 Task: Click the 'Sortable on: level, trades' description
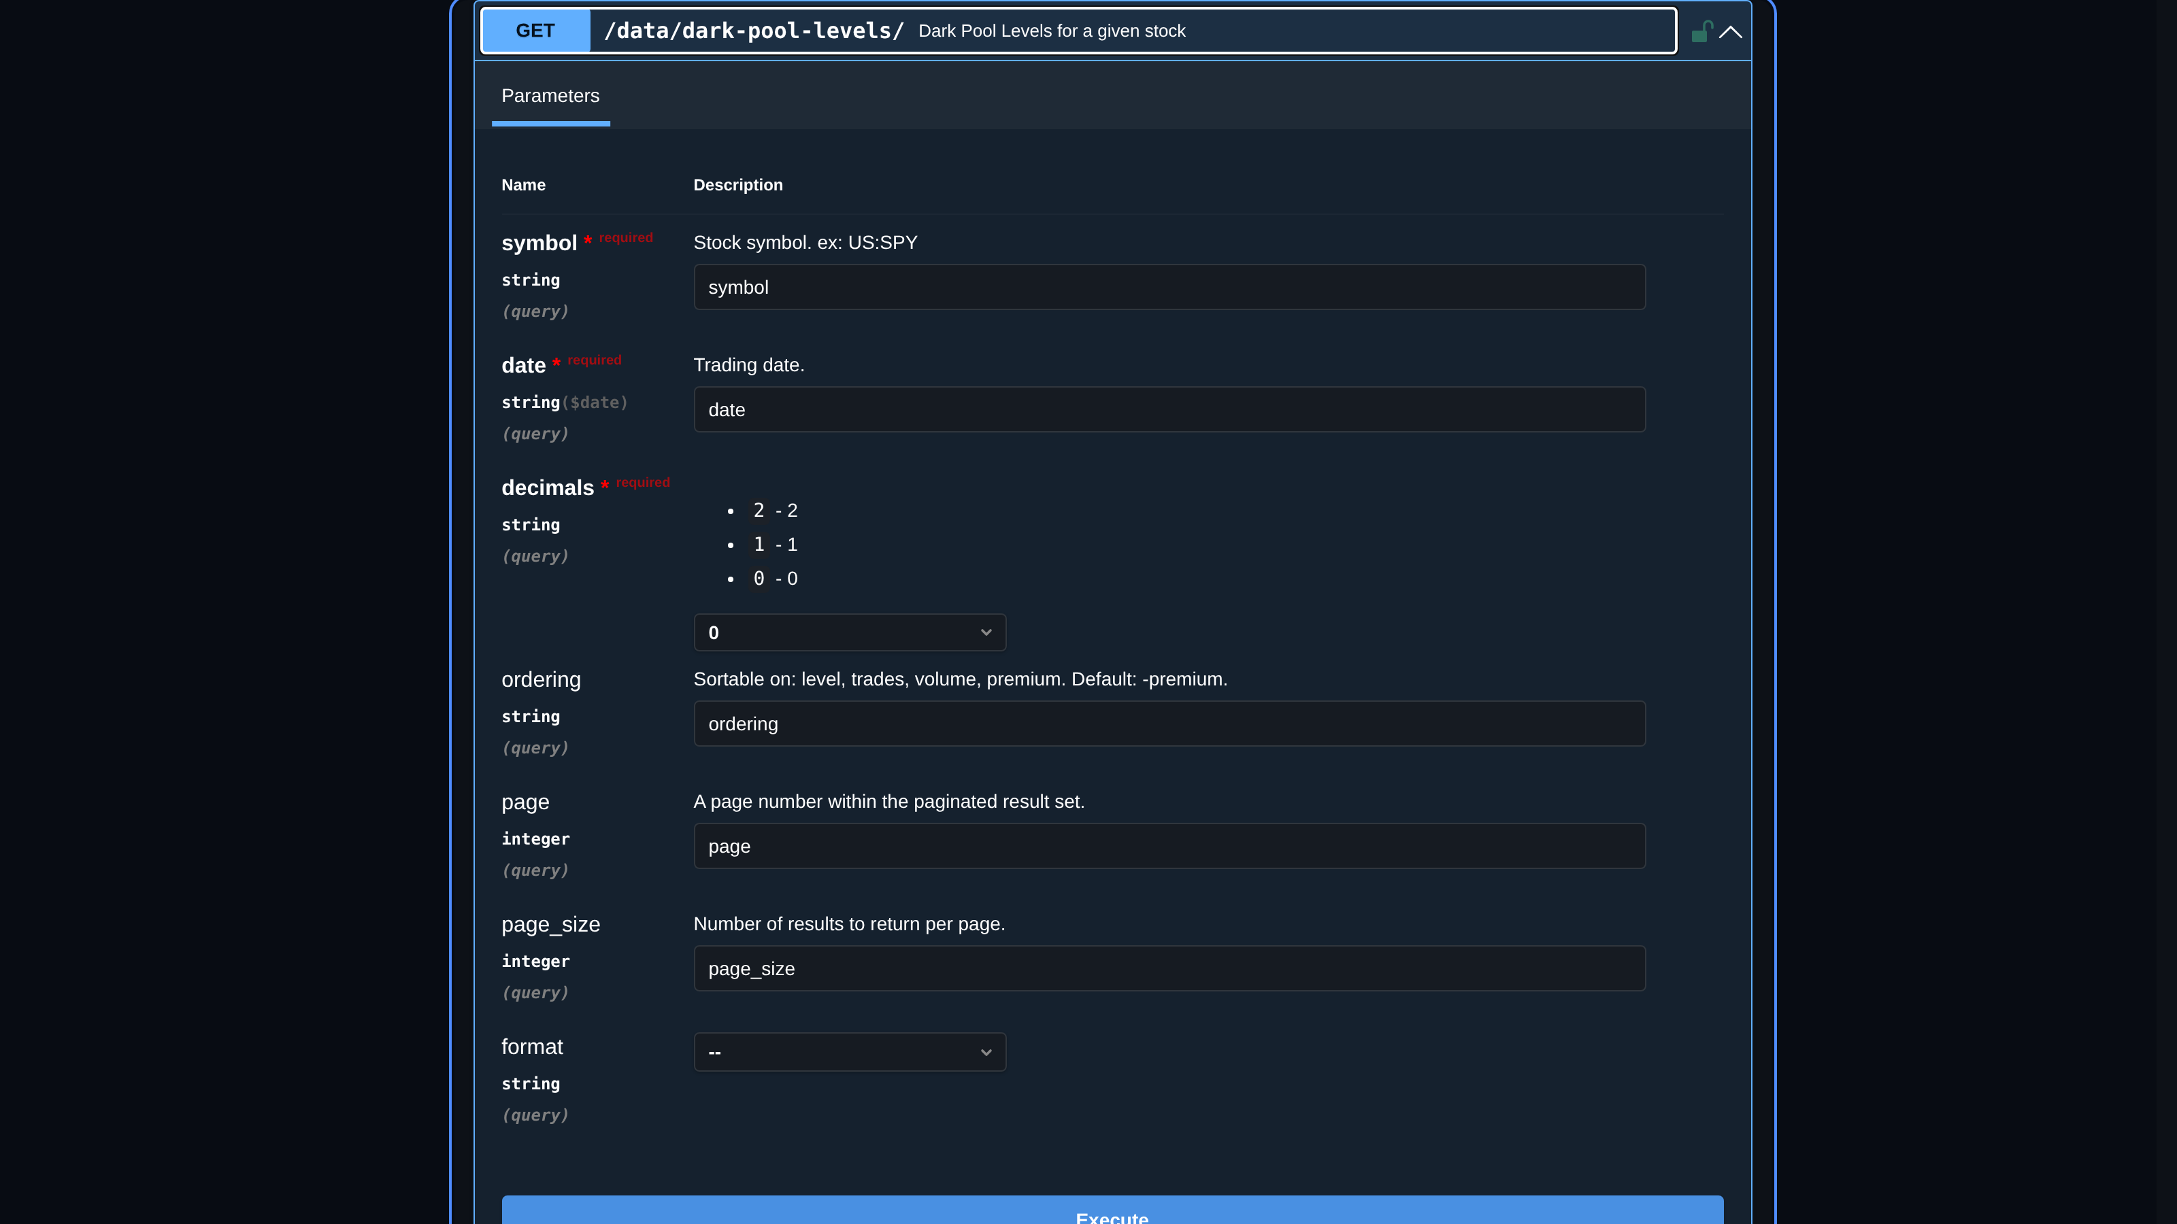pos(960,679)
